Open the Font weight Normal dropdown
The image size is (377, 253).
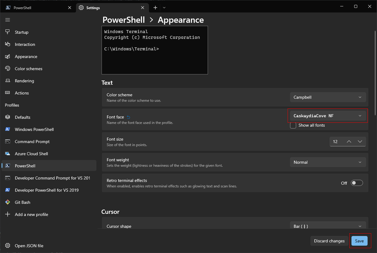[328, 162]
